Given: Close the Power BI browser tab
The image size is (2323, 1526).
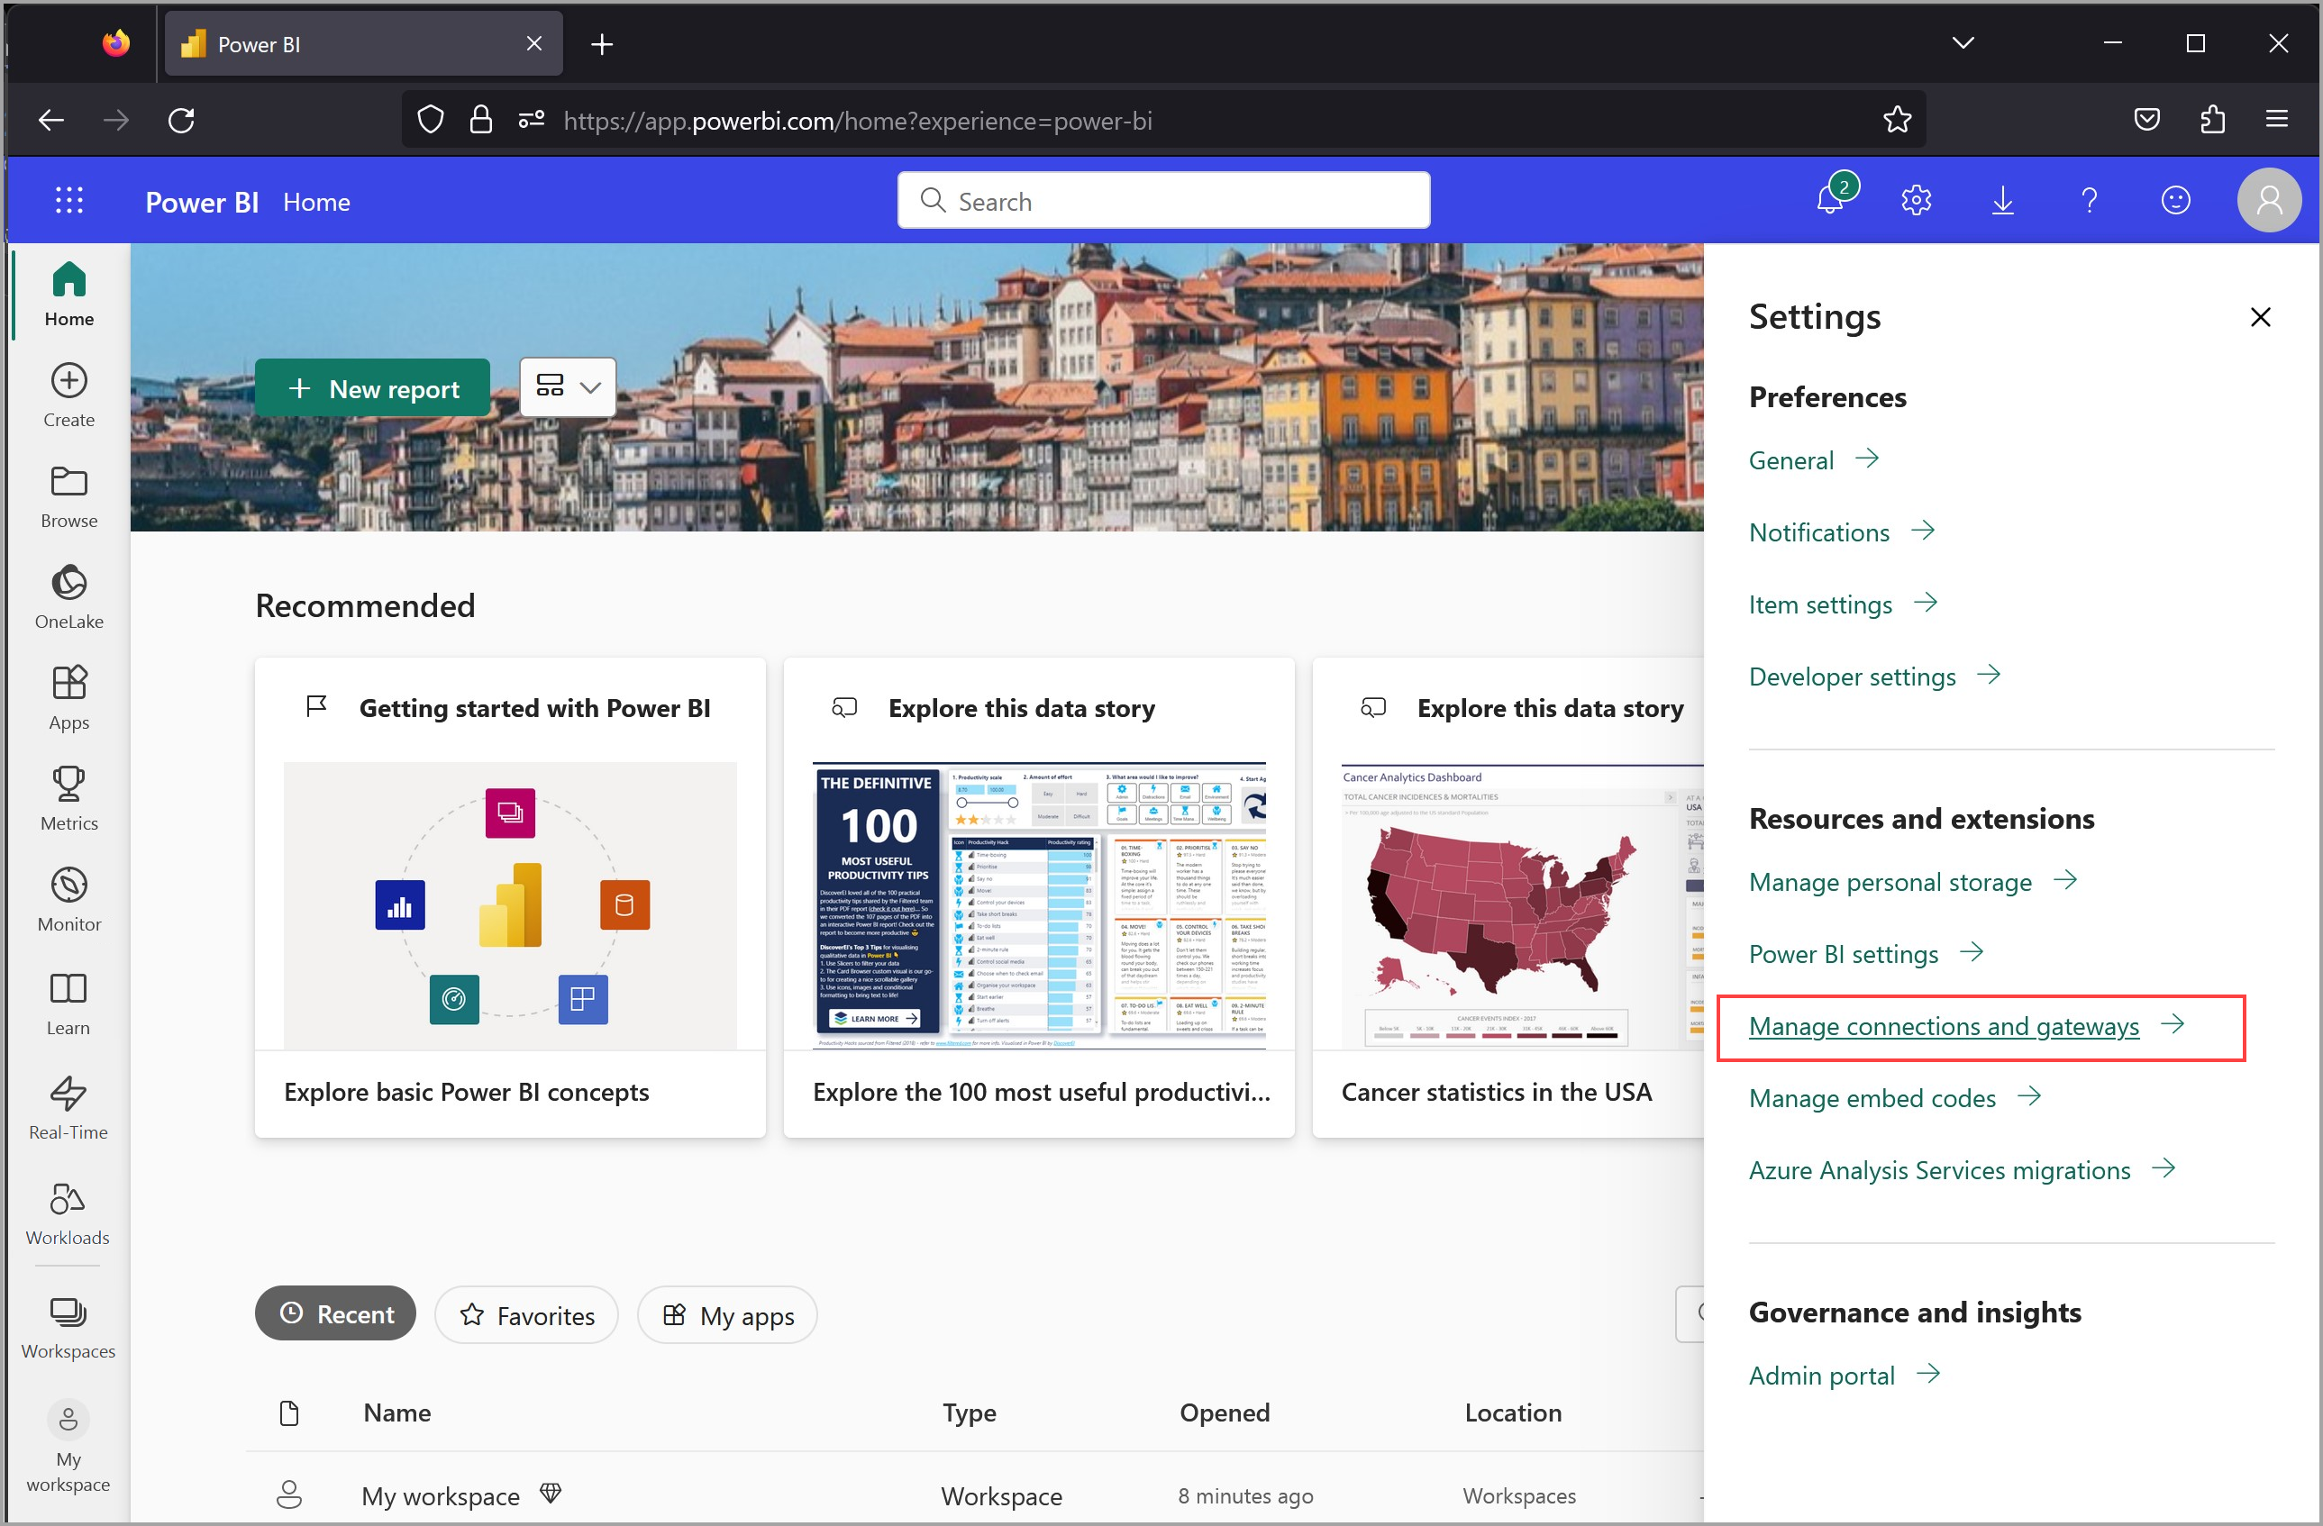Looking at the screenshot, I should [x=534, y=44].
